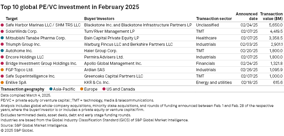Click the Energy and utilities sector cell
284x136 pixels.
click(214, 82)
